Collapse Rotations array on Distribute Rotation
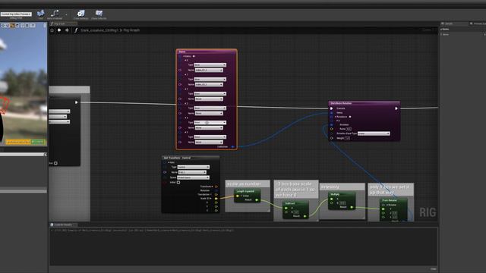Screen dimensions: 486x273 (336, 117)
